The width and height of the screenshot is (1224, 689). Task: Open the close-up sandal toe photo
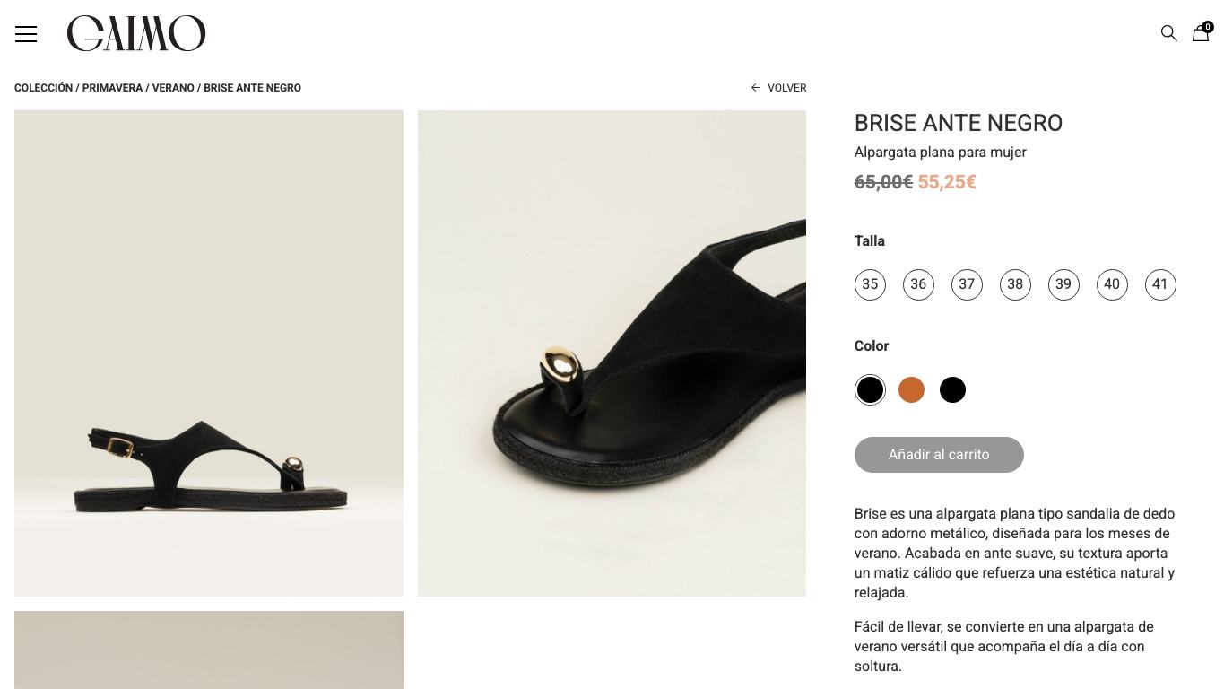(612, 353)
